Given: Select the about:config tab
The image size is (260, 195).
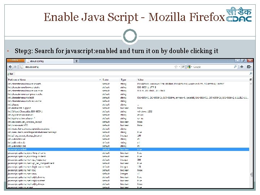Looking at the screenshot, I should click(49, 61).
